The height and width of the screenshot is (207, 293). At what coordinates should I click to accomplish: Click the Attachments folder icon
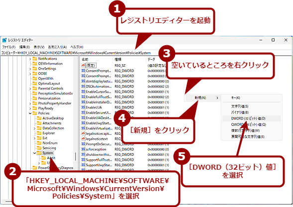coord(39,123)
